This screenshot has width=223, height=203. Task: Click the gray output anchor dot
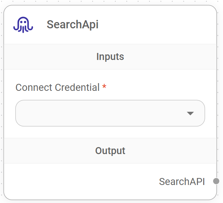pyautogui.click(x=216, y=181)
